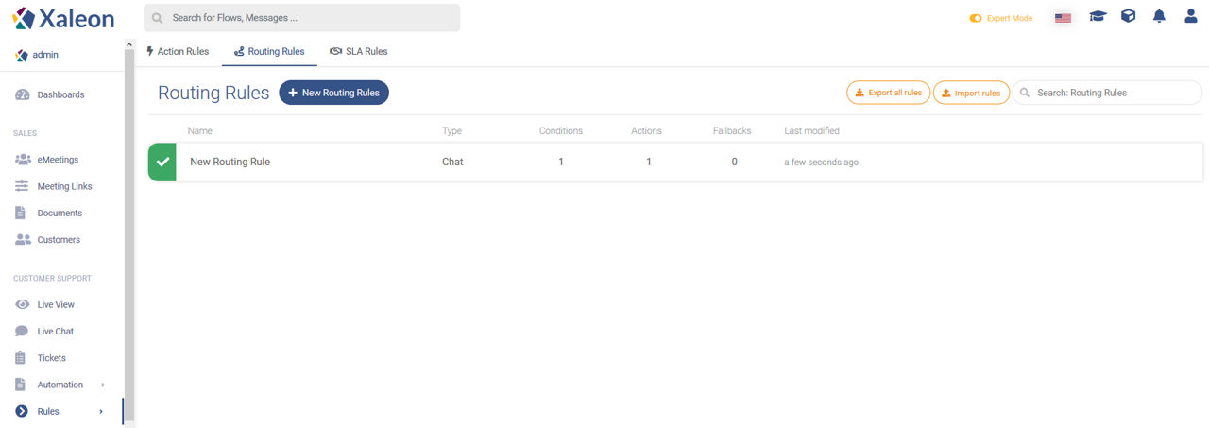Open eMeetings from the sidebar
Viewport: 1209px width, 428px height.
coord(58,160)
